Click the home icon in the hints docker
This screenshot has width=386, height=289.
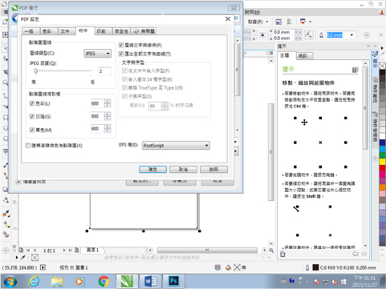282,254
